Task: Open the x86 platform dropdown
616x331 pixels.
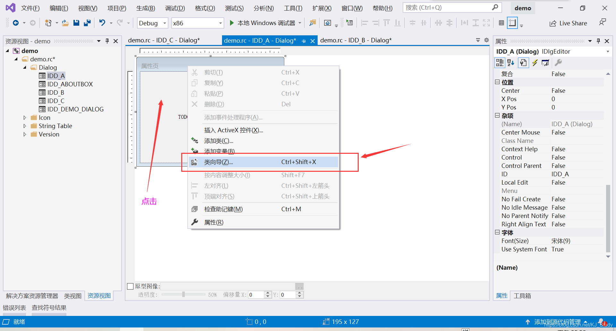Action: click(220, 23)
